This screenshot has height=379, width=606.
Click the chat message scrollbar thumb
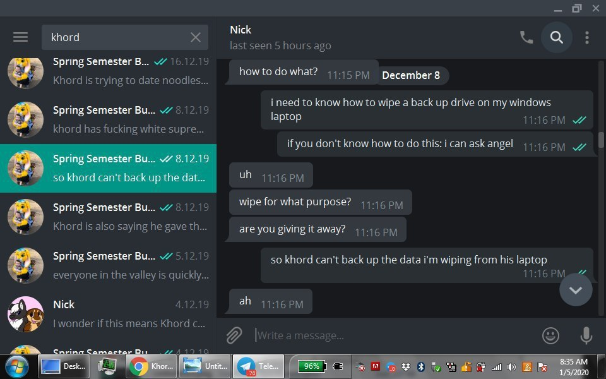(601, 140)
